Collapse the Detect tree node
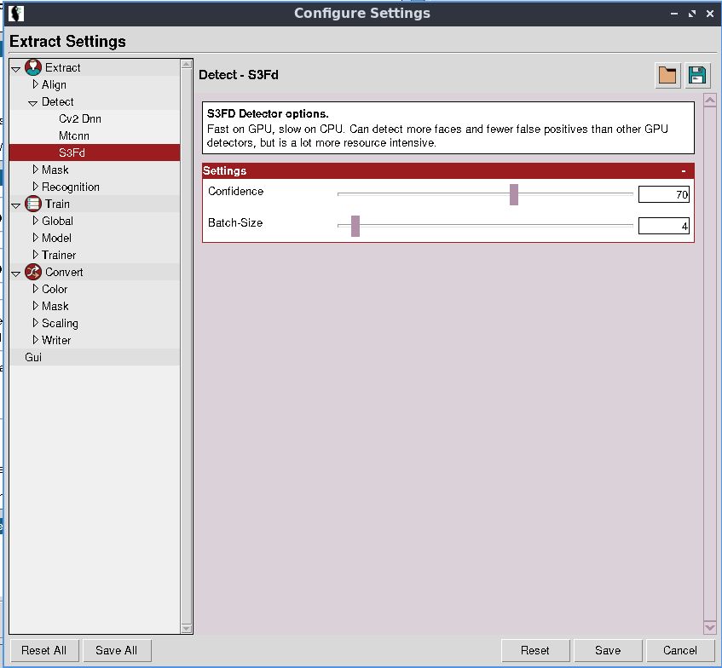The image size is (722, 668). 32,103
